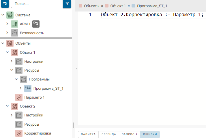Click the Ресурсы folder icon under Объект 2

(x=19, y=124)
